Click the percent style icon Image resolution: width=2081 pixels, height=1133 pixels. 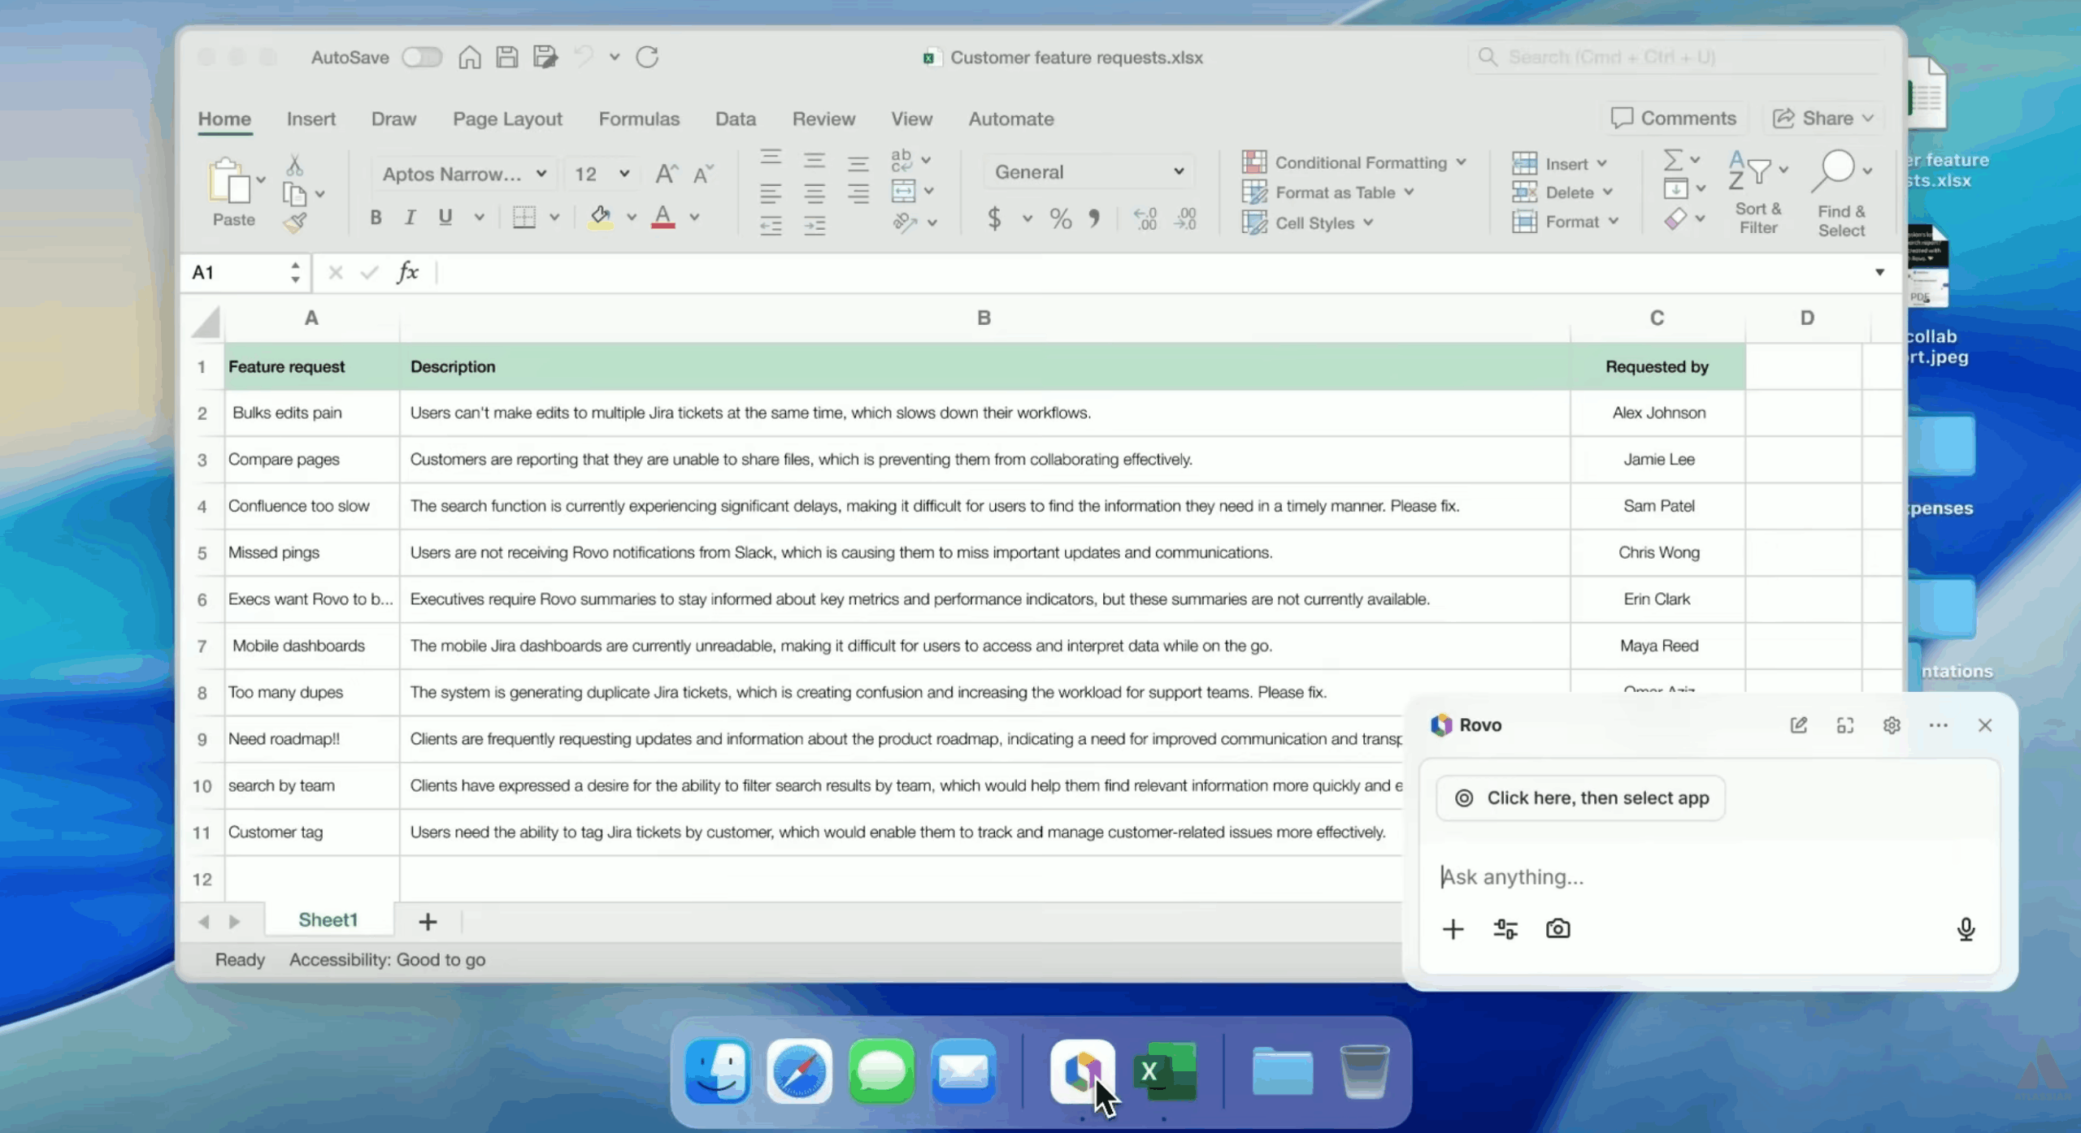[1060, 218]
